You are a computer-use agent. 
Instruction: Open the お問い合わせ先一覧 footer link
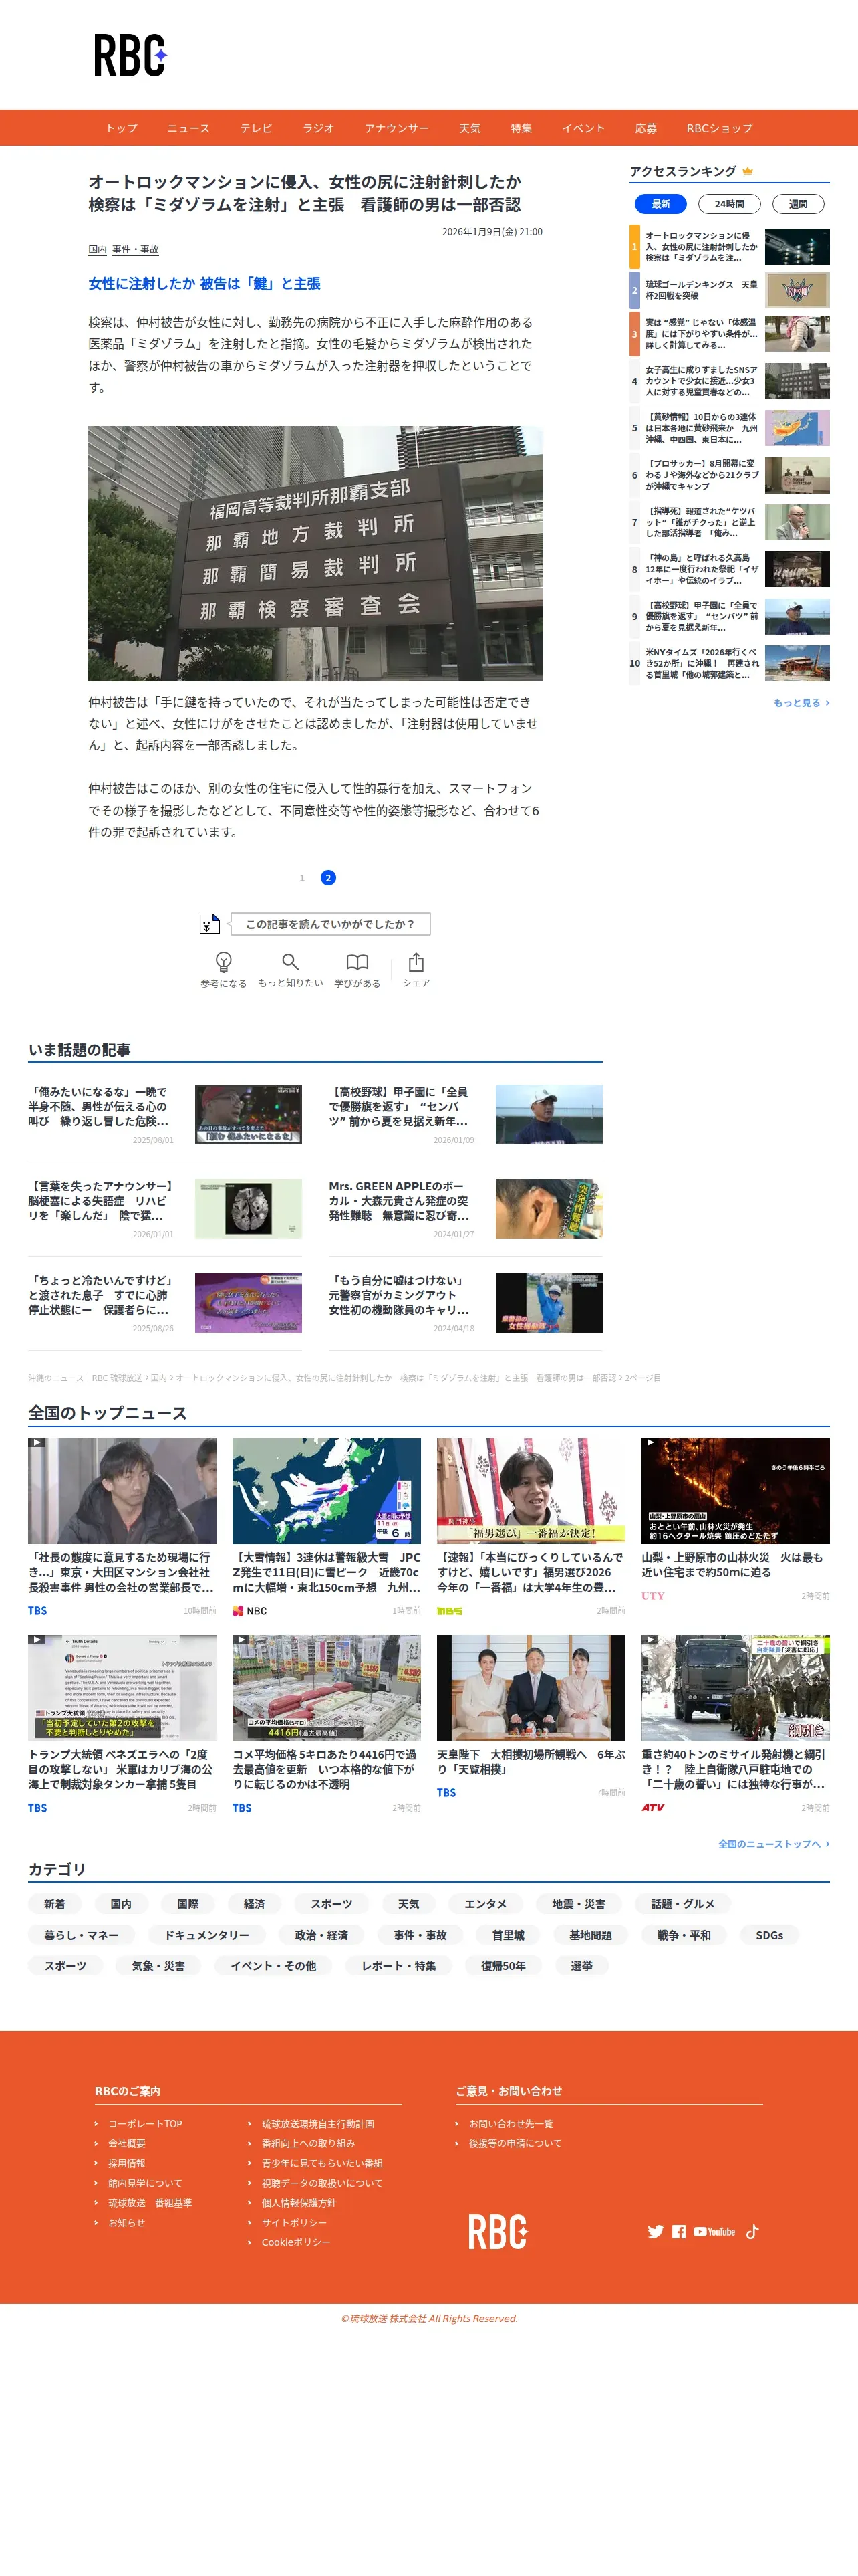pyautogui.click(x=511, y=2123)
